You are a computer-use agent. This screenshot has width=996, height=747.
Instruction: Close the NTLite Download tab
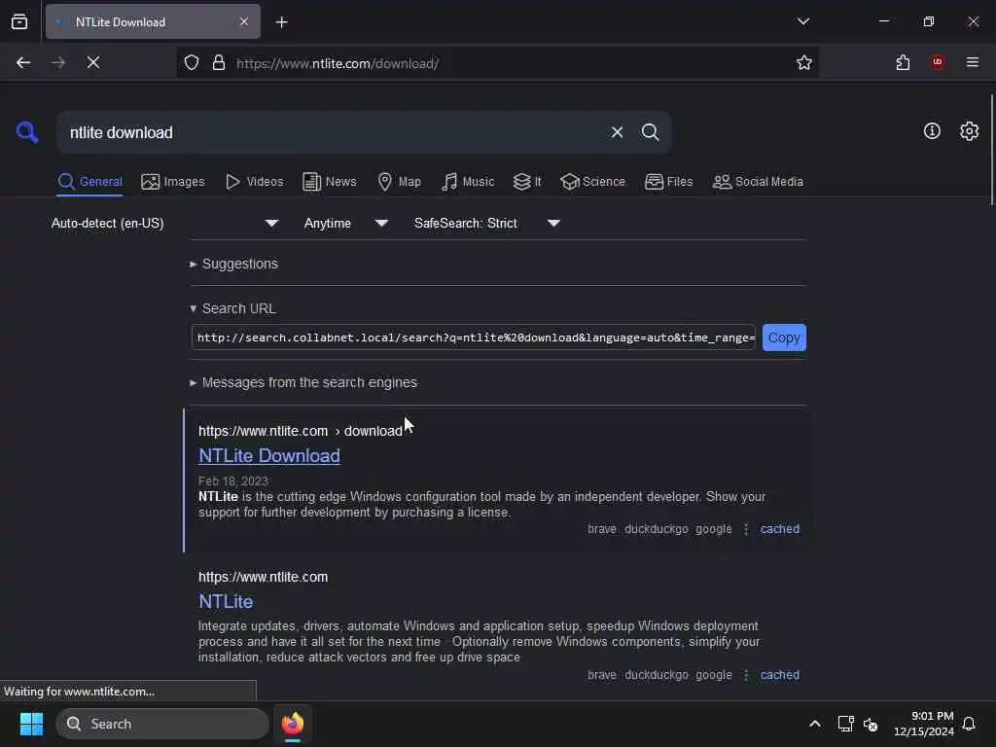(244, 21)
